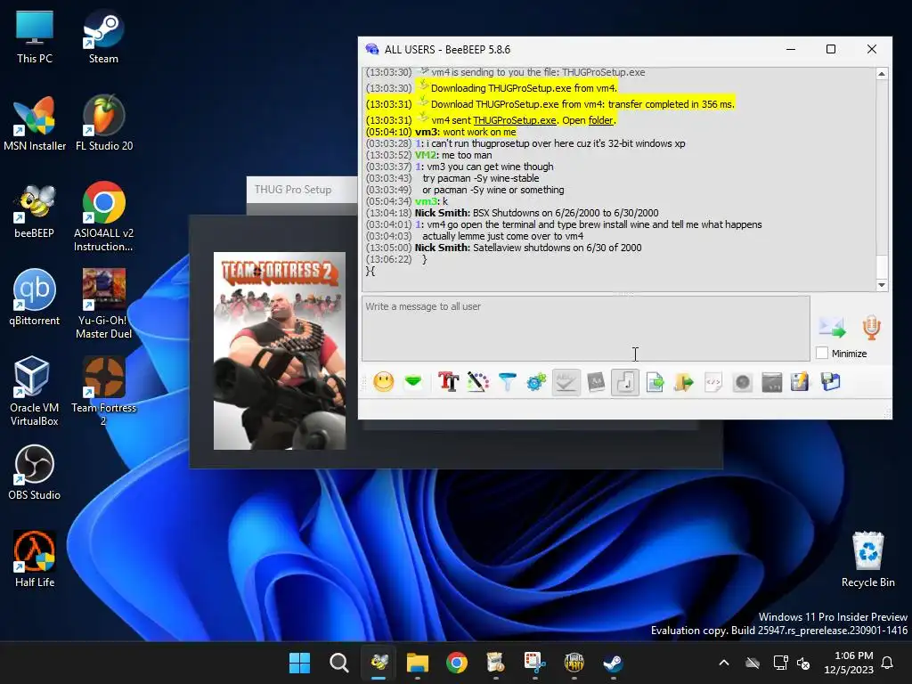Toggle the music note beep button
The height and width of the screenshot is (684, 912).
(x=625, y=382)
